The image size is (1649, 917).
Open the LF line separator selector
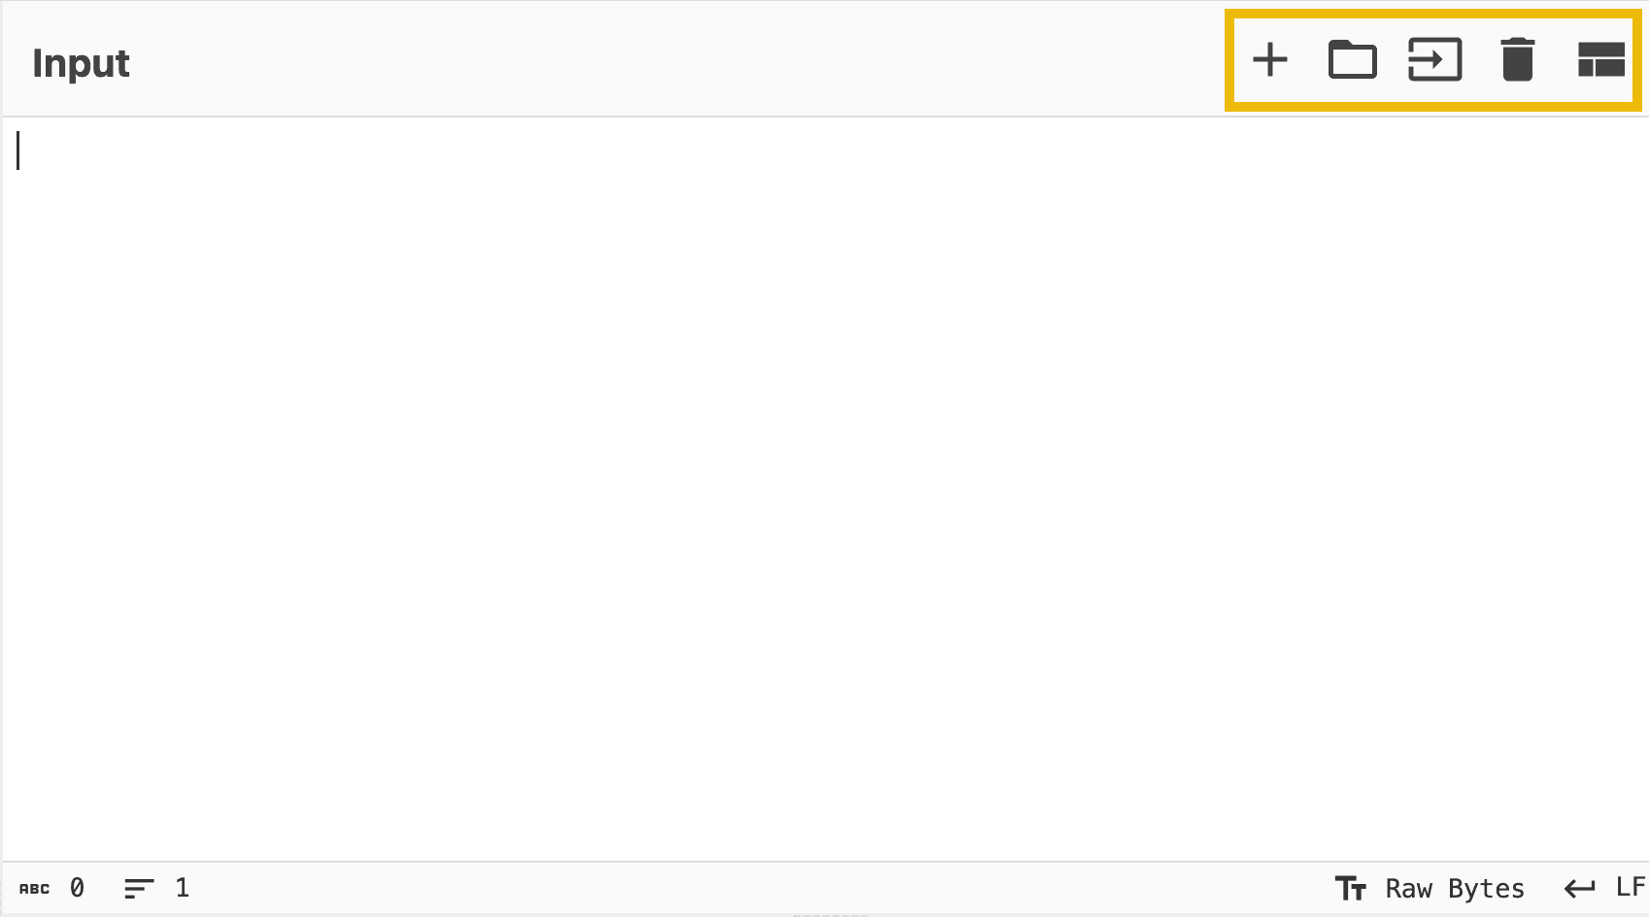pyautogui.click(x=1630, y=888)
